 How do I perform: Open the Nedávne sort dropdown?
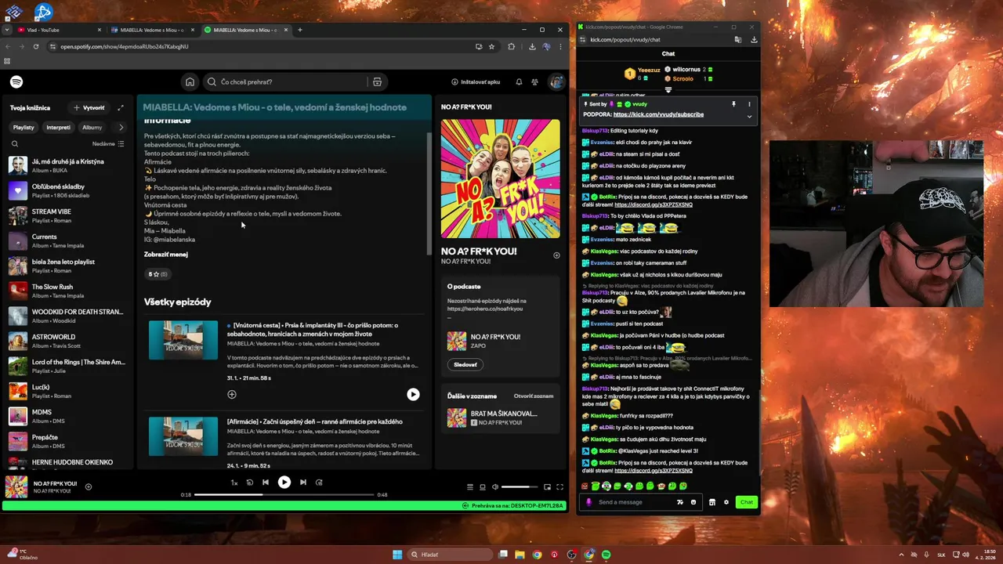pyautogui.click(x=108, y=144)
